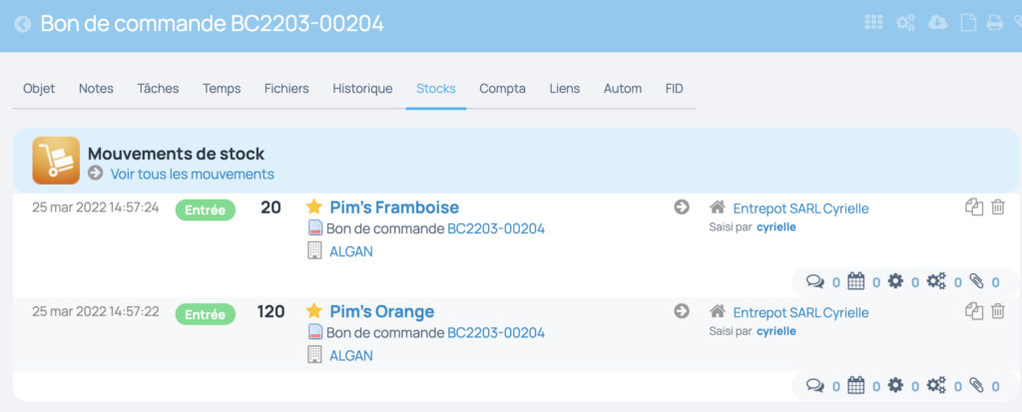Duplicate the Pim's Orange stock movement
The height and width of the screenshot is (412, 1022).
pyautogui.click(x=974, y=311)
